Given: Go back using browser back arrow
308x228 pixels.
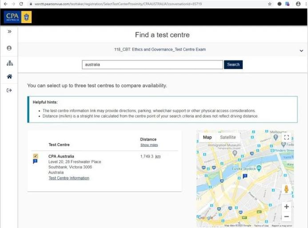Looking at the screenshot, I should [5, 4].
